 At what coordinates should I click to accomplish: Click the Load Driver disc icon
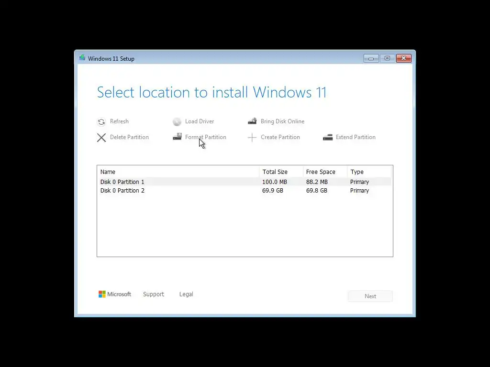[x=177, y=122]
